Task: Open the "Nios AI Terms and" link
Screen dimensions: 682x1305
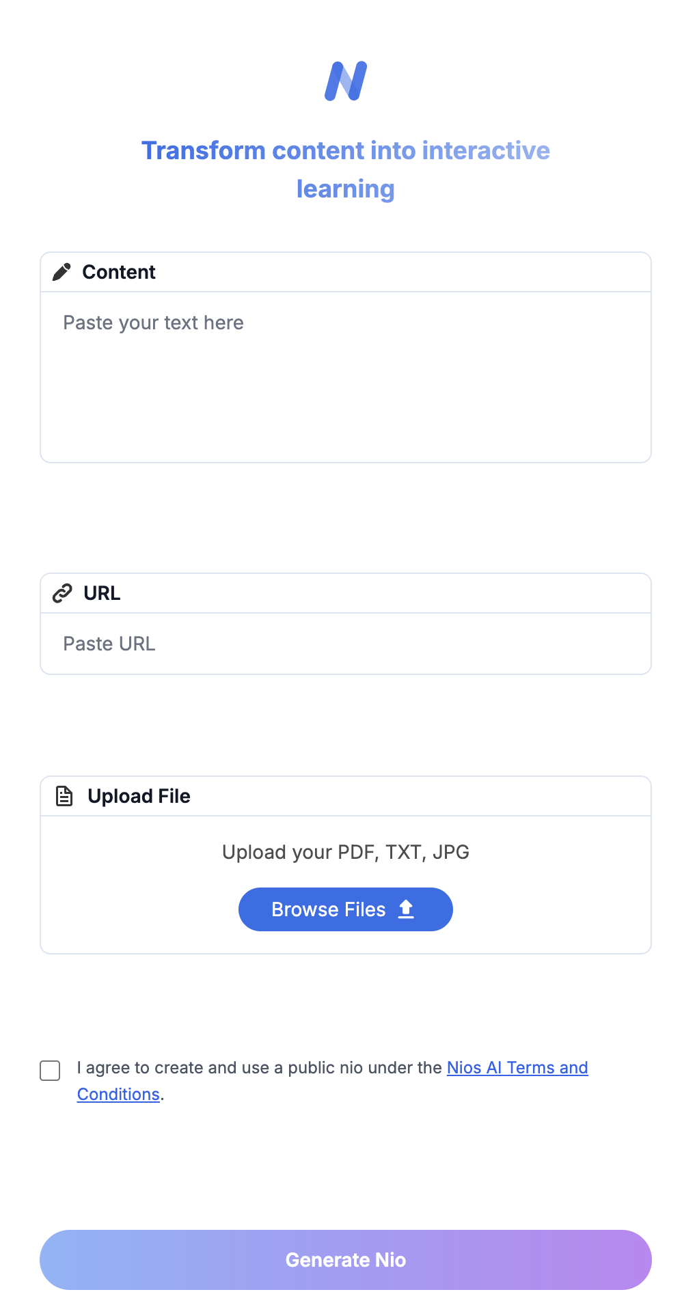Action: [517, 1067]
